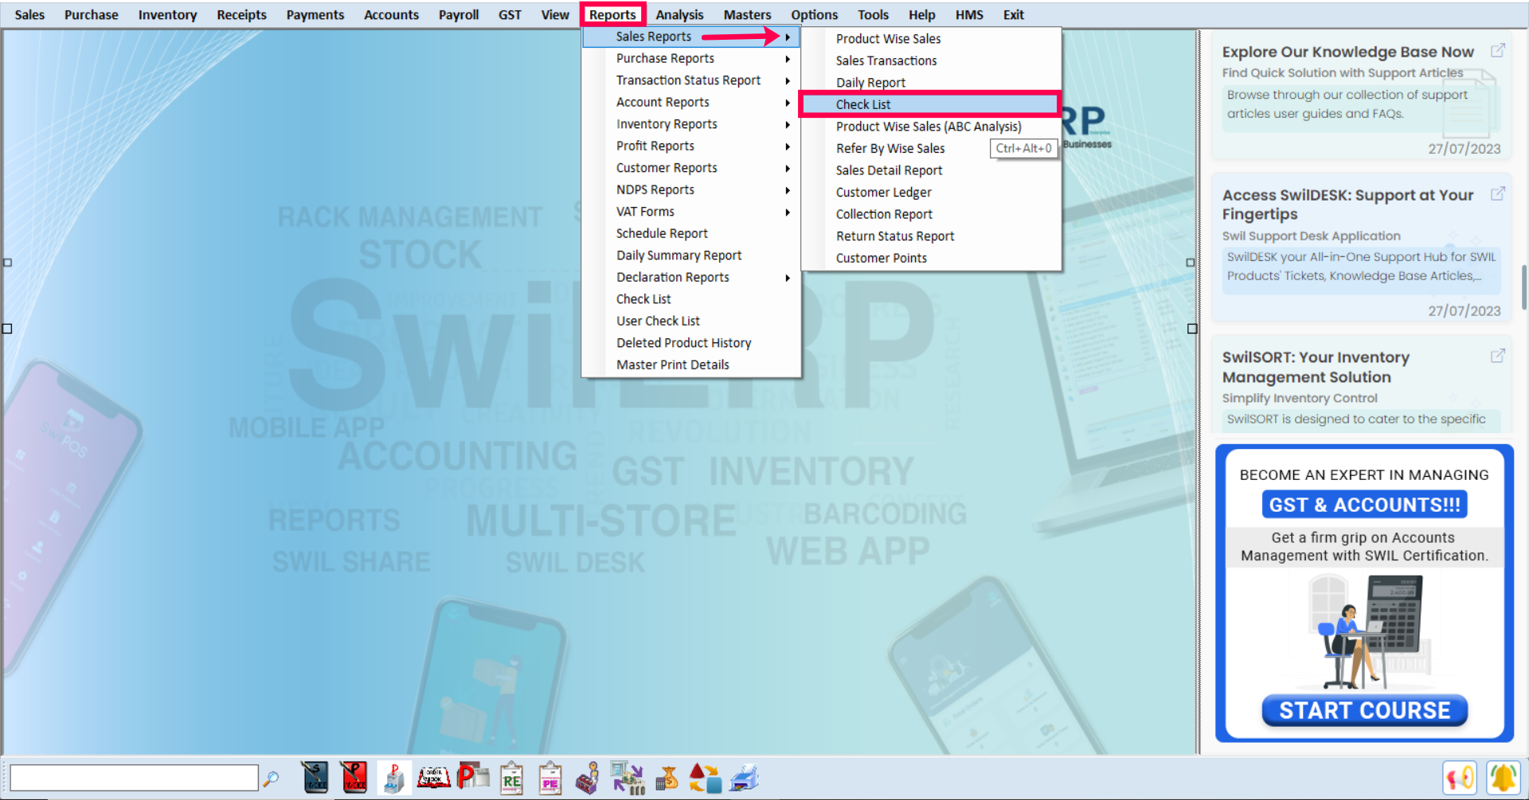Open the Analysis menu
Image resolution: width=1529 pixels, height=800 pixels.
679,14
